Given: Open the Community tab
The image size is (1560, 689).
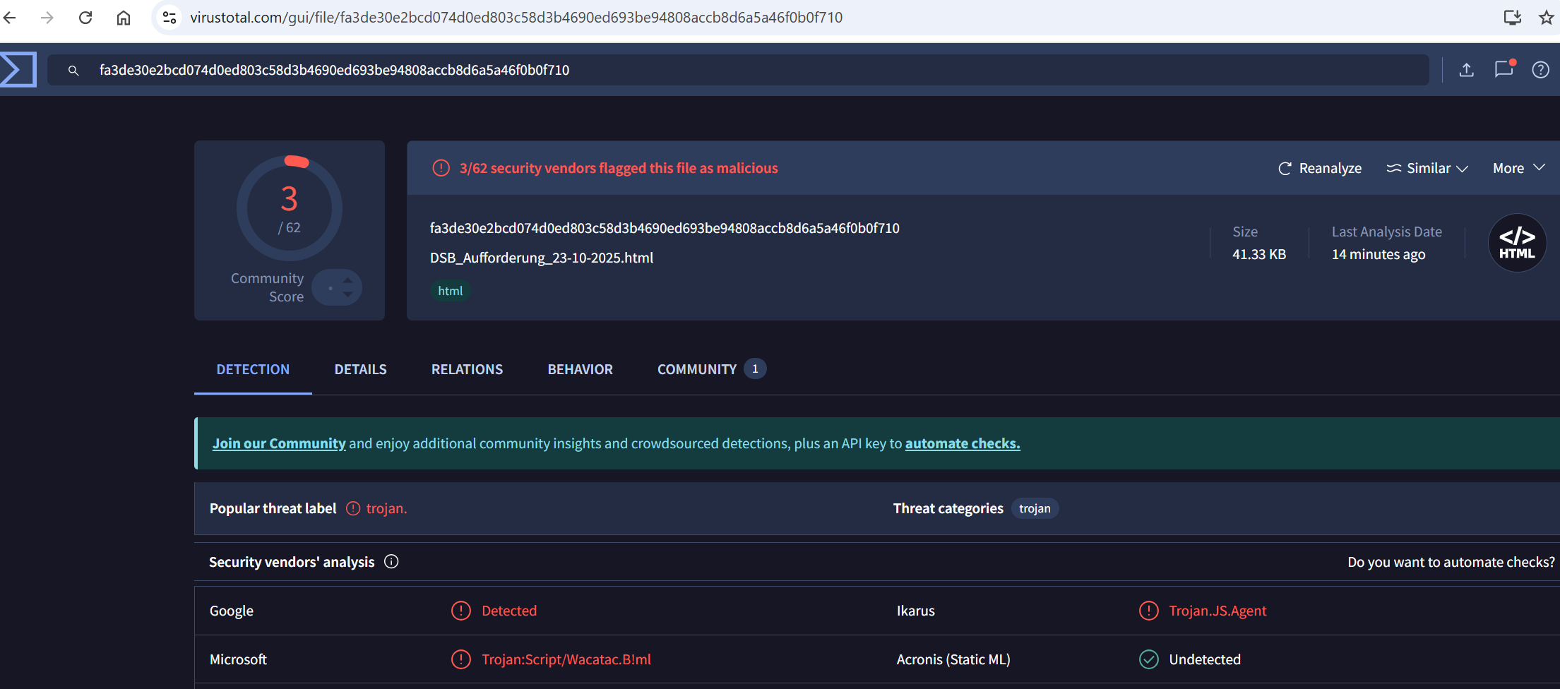Looking at the screenshot, I should tap(711, 369).
